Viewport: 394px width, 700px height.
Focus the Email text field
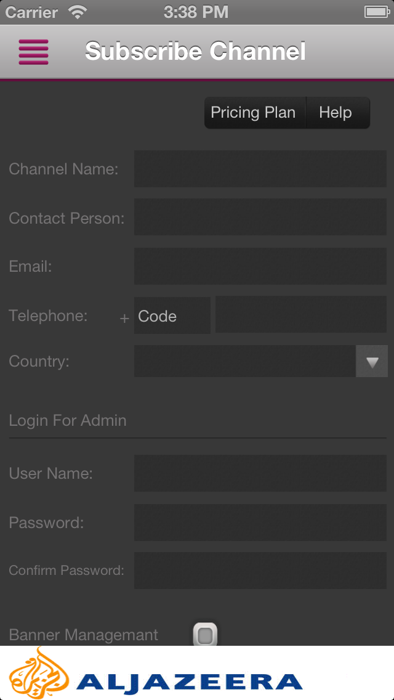pos(260,266)
